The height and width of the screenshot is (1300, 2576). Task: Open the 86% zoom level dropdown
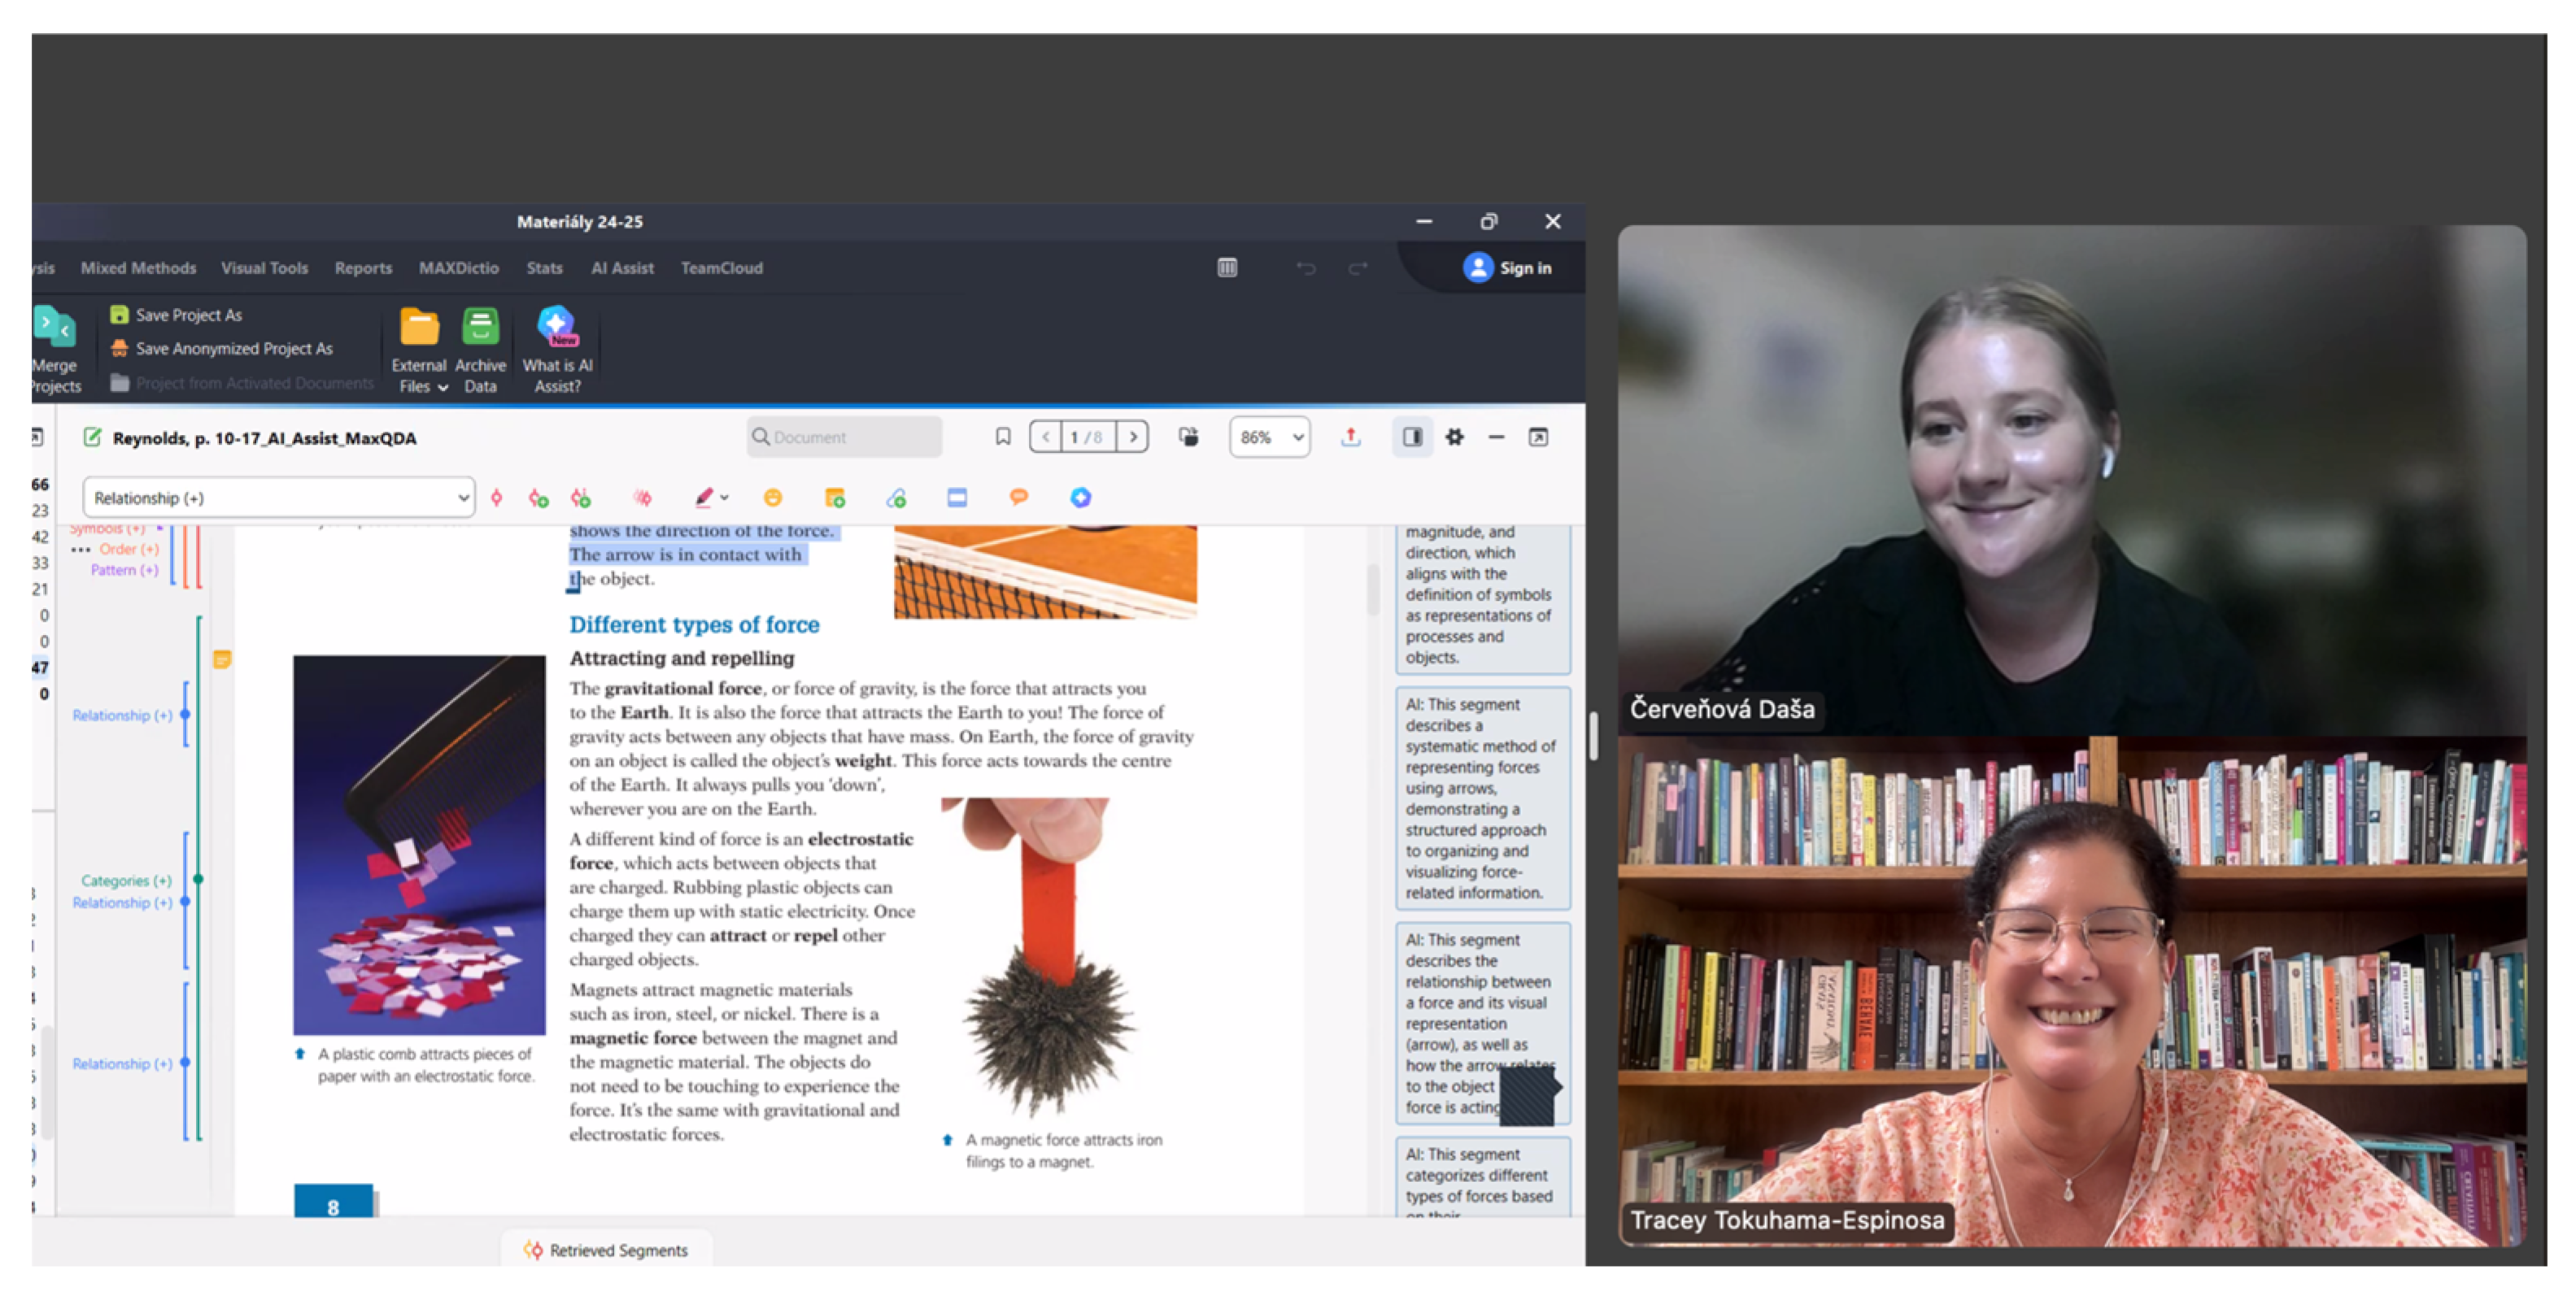click(x=1269, y=437)
